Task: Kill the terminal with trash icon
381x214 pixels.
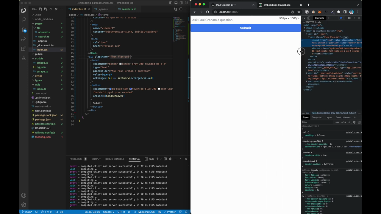Action: tap(170, 159)
